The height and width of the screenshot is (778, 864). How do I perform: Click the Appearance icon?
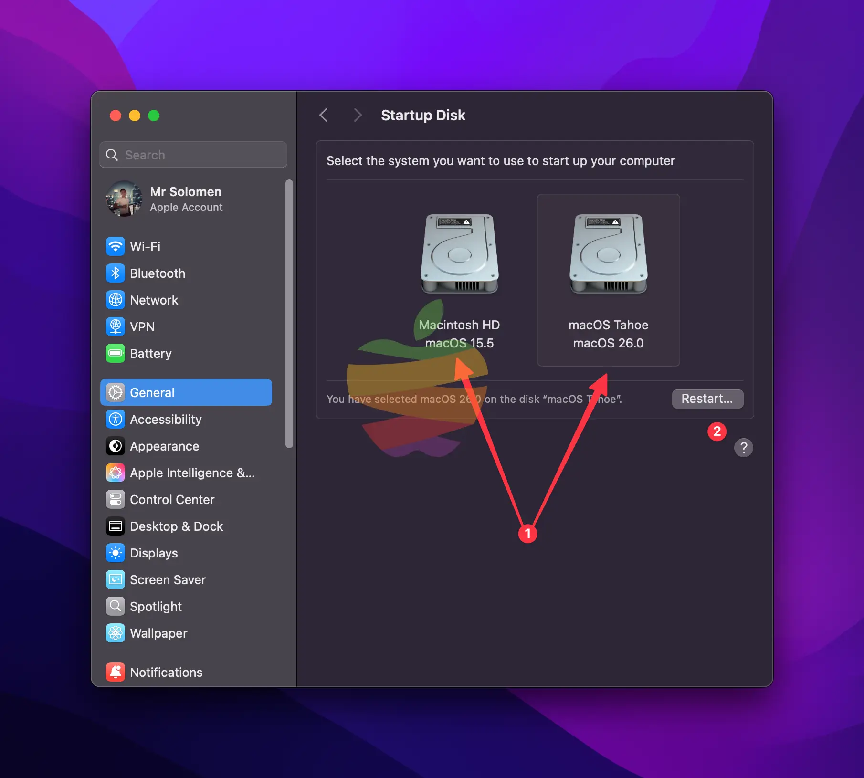point(116,446)
